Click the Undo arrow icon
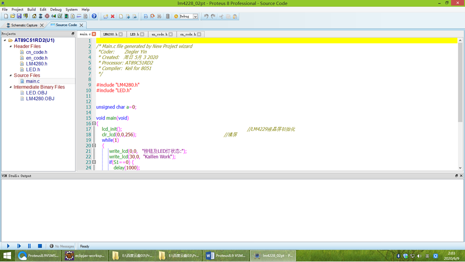The image size is (465, 262). [206, 16]
